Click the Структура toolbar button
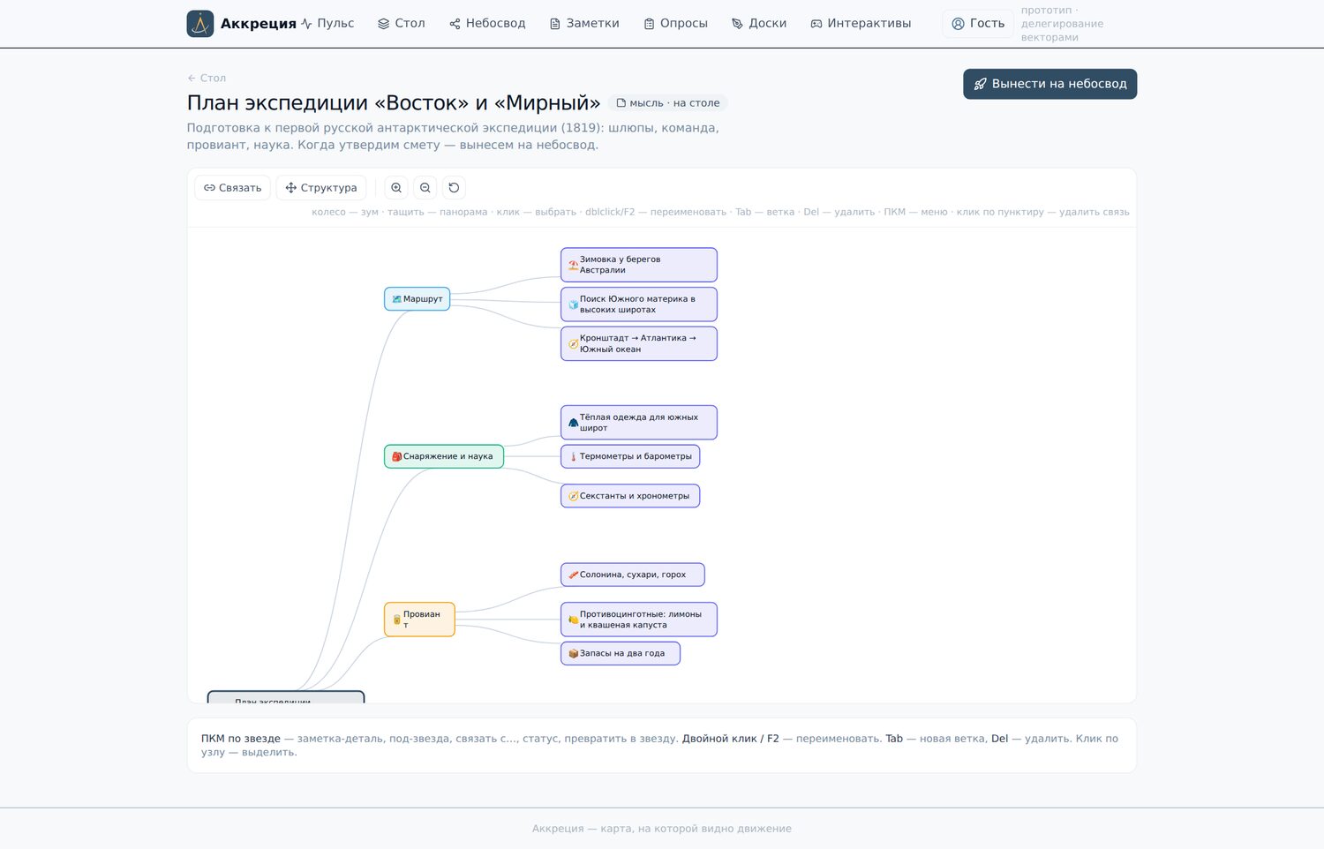 tap(321, 188)
